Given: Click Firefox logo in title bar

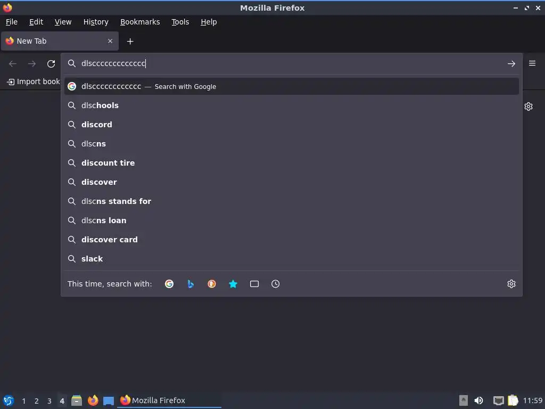Looking at the screenshot, I should 7,7.
